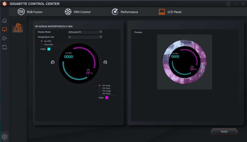Minimize the Gigabyte Control Center window
Image resolution: width=247 pixels, height=142 pixels.
click(x=236, y=4)
